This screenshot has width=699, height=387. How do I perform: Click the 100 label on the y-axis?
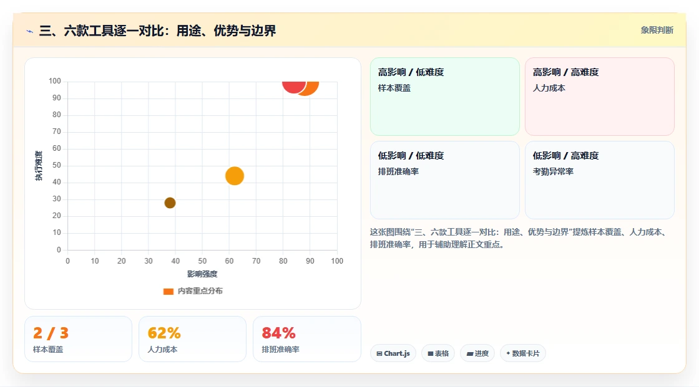pos(55,81)
